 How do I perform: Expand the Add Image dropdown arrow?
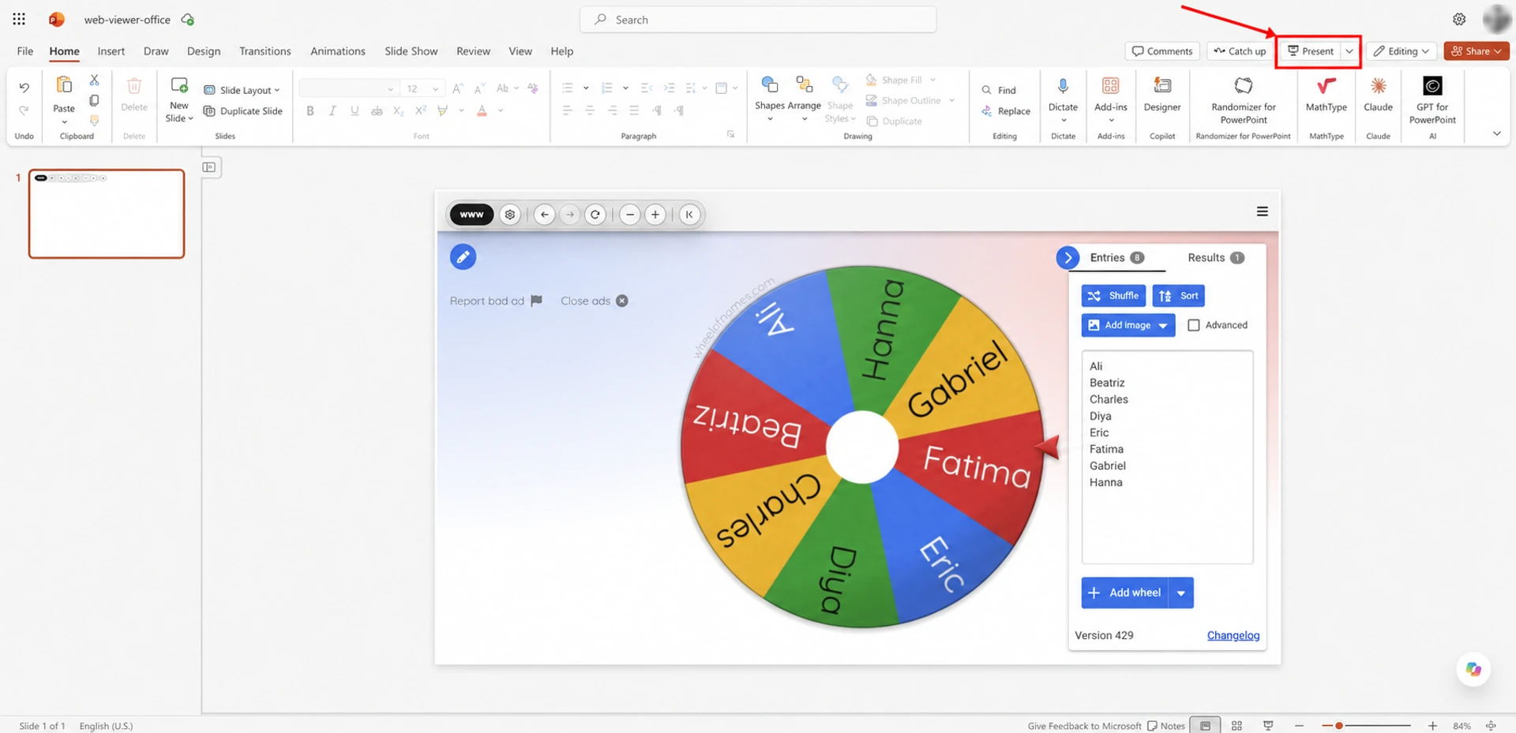point(1163,325)
